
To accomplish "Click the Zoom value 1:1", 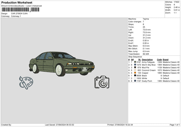I will coord(175,13).
